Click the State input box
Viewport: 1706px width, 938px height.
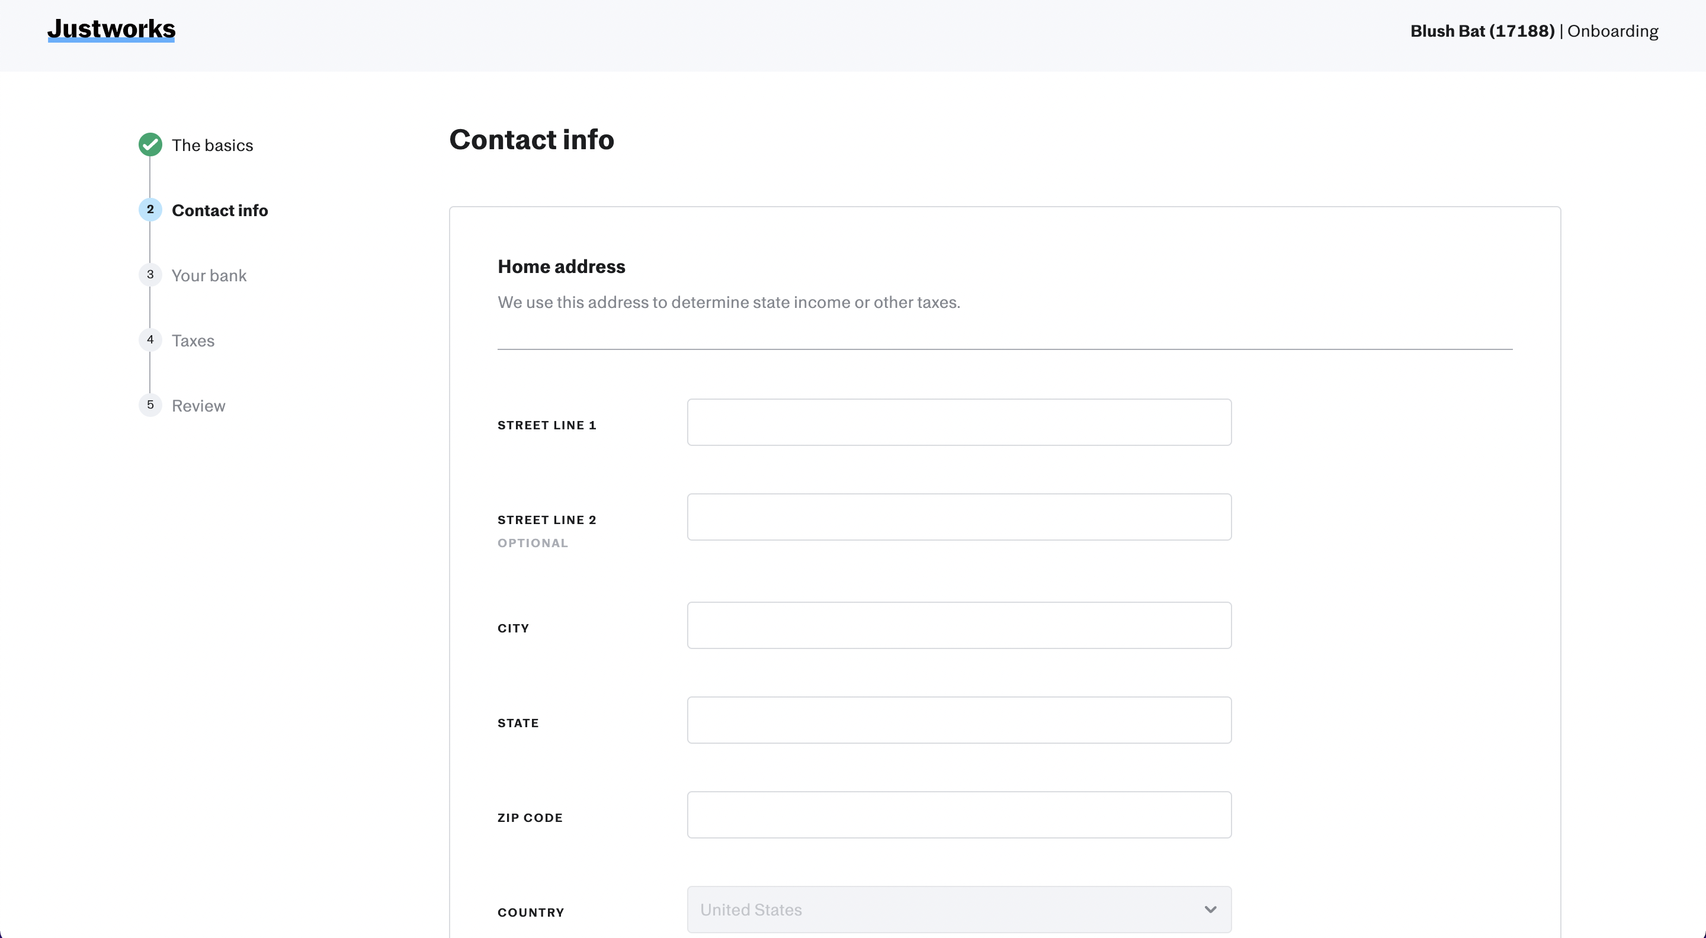point(958,720)
